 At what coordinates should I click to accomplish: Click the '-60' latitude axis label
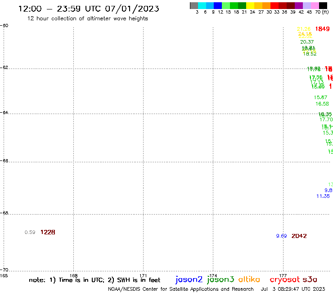pos(4,26)
